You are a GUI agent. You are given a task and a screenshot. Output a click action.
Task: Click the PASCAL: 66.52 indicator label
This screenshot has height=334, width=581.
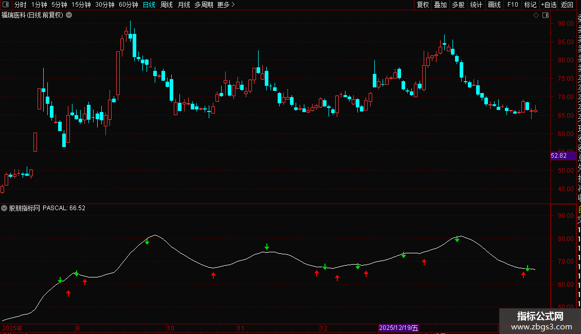[x=64, y=208]
